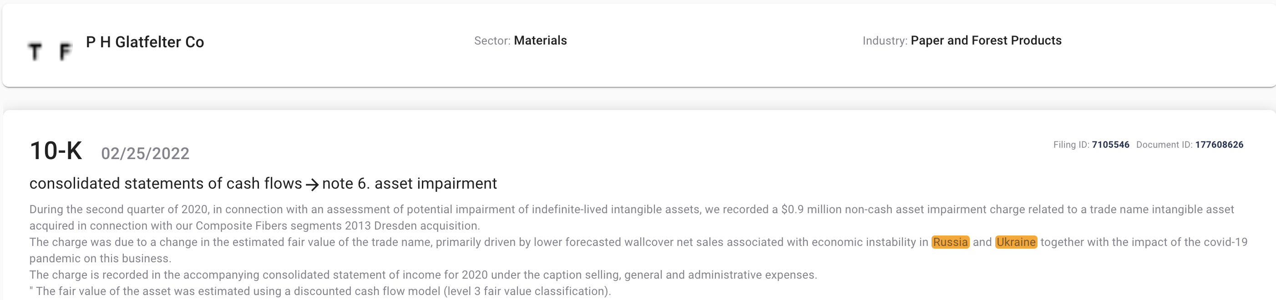This screenshot has height=300, width=1276.
Task: Click the 10-K filing type heading
Action: coord(56,150)
